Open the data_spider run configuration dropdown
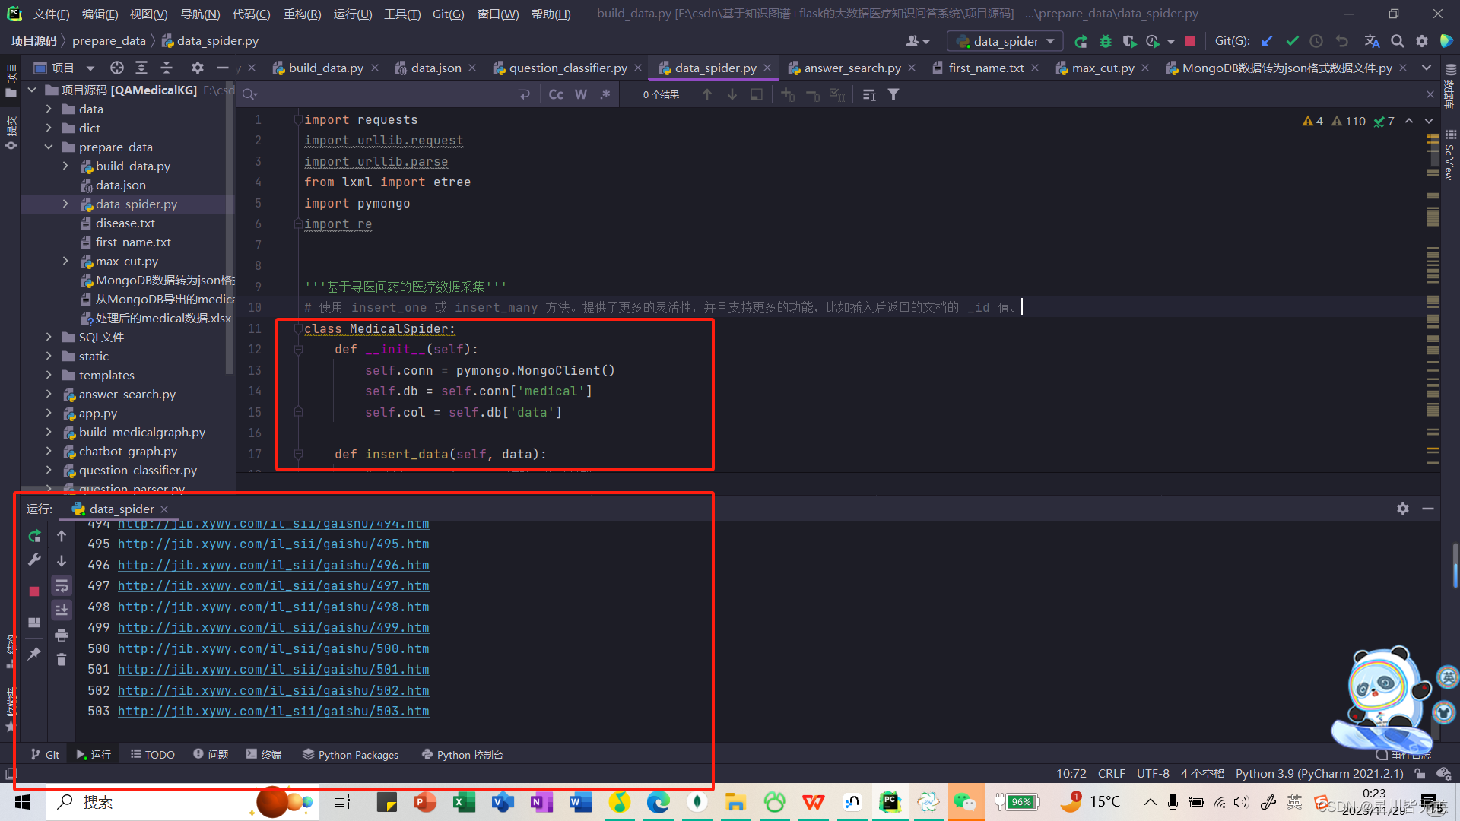Screen dimensions: 1460x821 point(1005,41)
